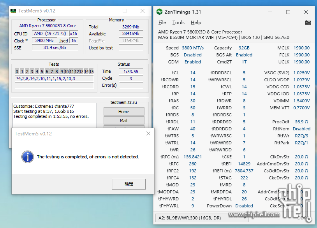Click the PowerDown value Disabled
This screenshot has width=317, height=228.
(x=244, y=206)
